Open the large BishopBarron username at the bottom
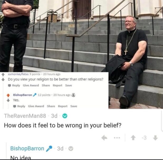This screenshot has width=163, height=160. click(x=27, y=148)
